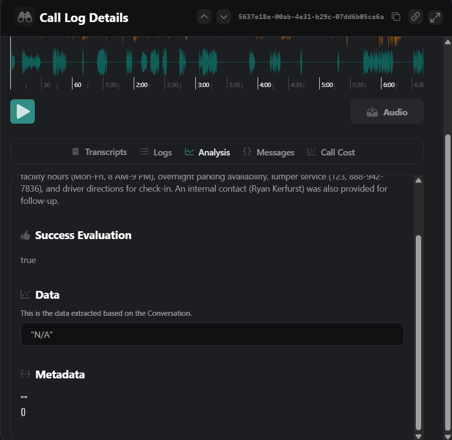Screen dimensions: 452x440
Task: Open fullscreen view with the expand arrows icon
Action: 435,17
